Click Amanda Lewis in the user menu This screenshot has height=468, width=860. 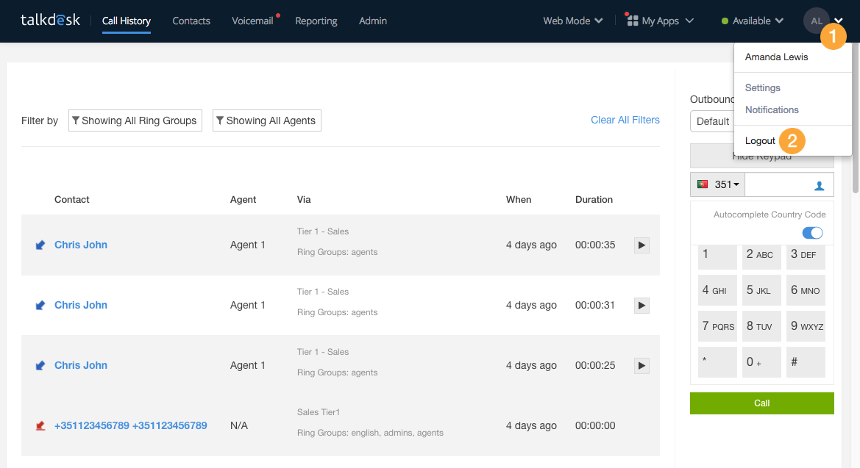[x=776, y=57]
